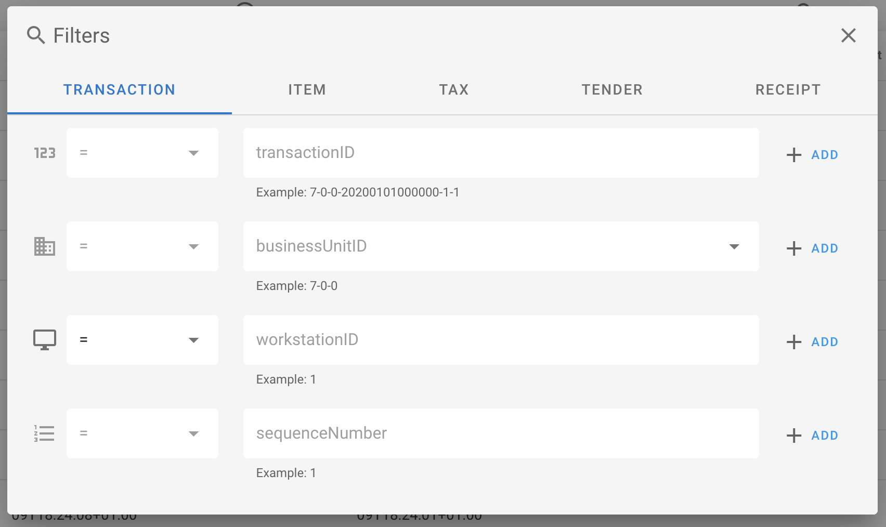Click ADD beside the sequenceNumber filter
The height and width of the screenshot is (527, 886).
pos(825,435)
